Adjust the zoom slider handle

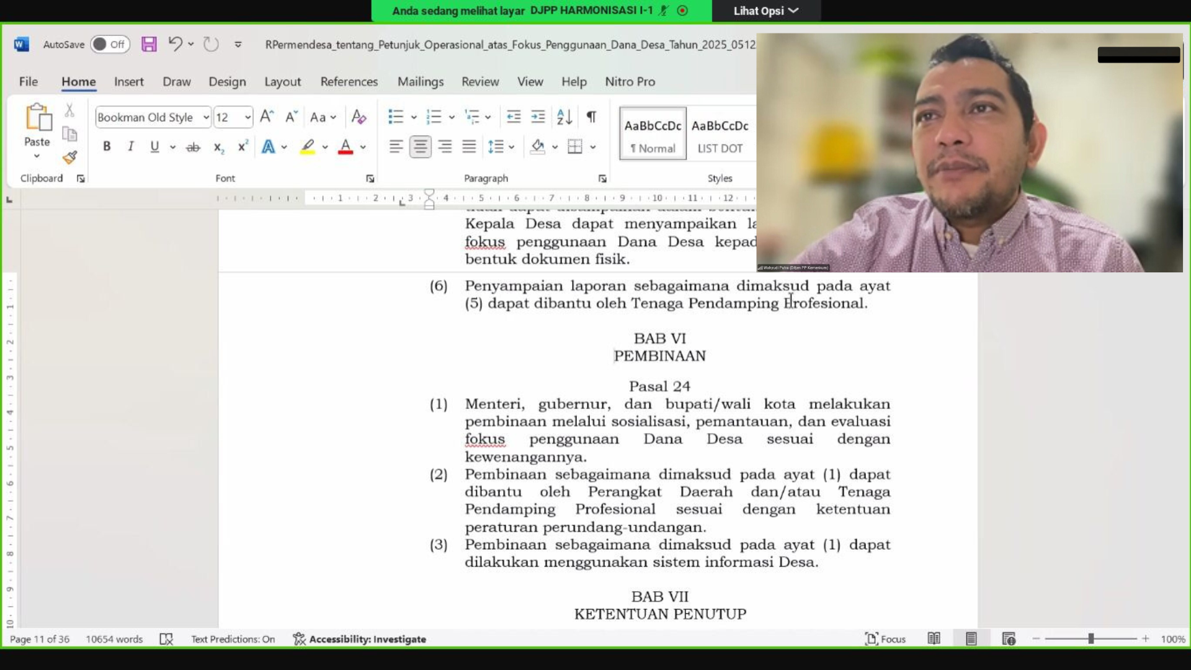pos(1091,638)
